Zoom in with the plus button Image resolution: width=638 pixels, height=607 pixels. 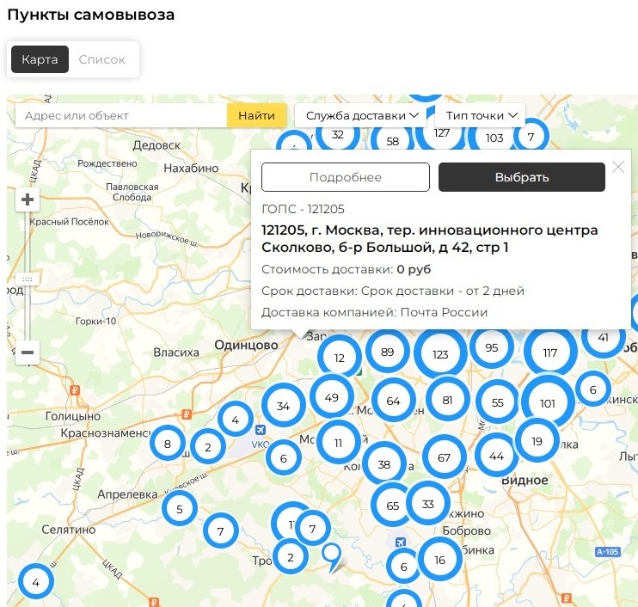tap(28, 199)
